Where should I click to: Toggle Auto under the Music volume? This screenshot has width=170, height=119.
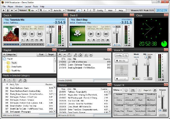(x=136, y=79)
